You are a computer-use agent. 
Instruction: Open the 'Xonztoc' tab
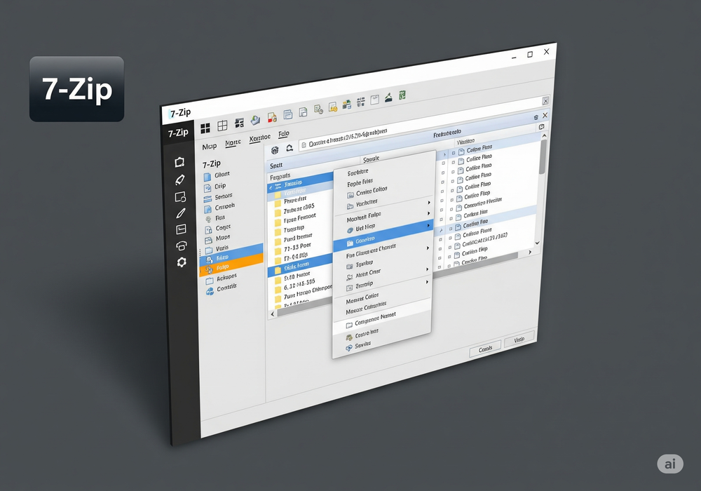click(x=260, y=138)
